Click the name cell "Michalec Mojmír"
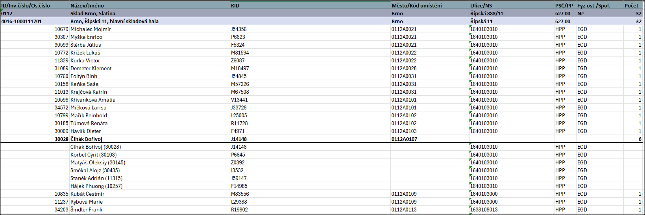645x215 pixels. (91, 29)
